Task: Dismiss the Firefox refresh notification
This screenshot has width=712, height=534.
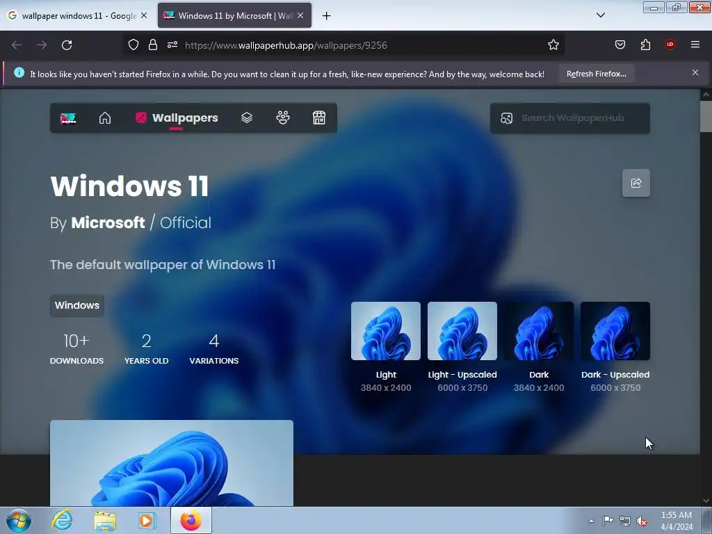Action: pos(695,72)
